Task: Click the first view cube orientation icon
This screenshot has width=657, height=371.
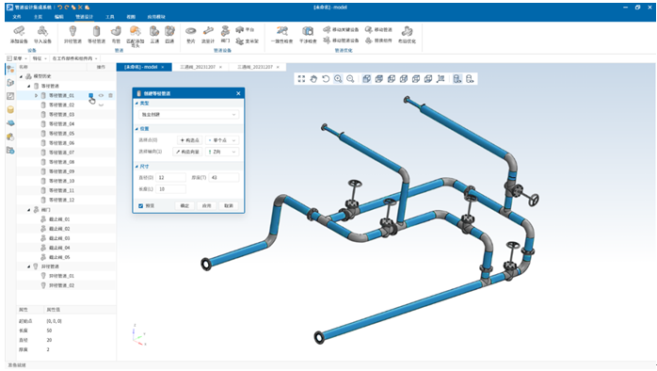Action: pos(367,79)
